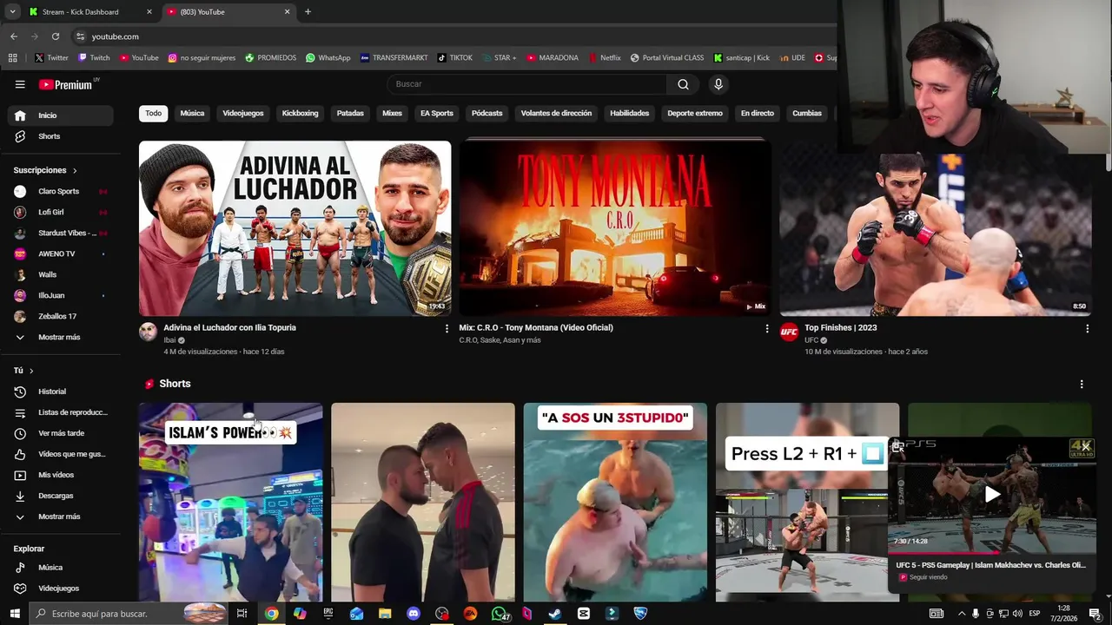Open Chrome apps grid in bookmarks bar
This screenshot has width=1112, height=625.
(12, 58)
